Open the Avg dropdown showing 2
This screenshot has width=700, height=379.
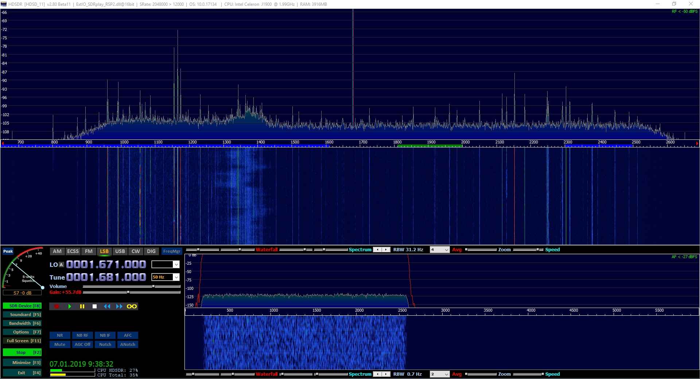click(439, 374)
